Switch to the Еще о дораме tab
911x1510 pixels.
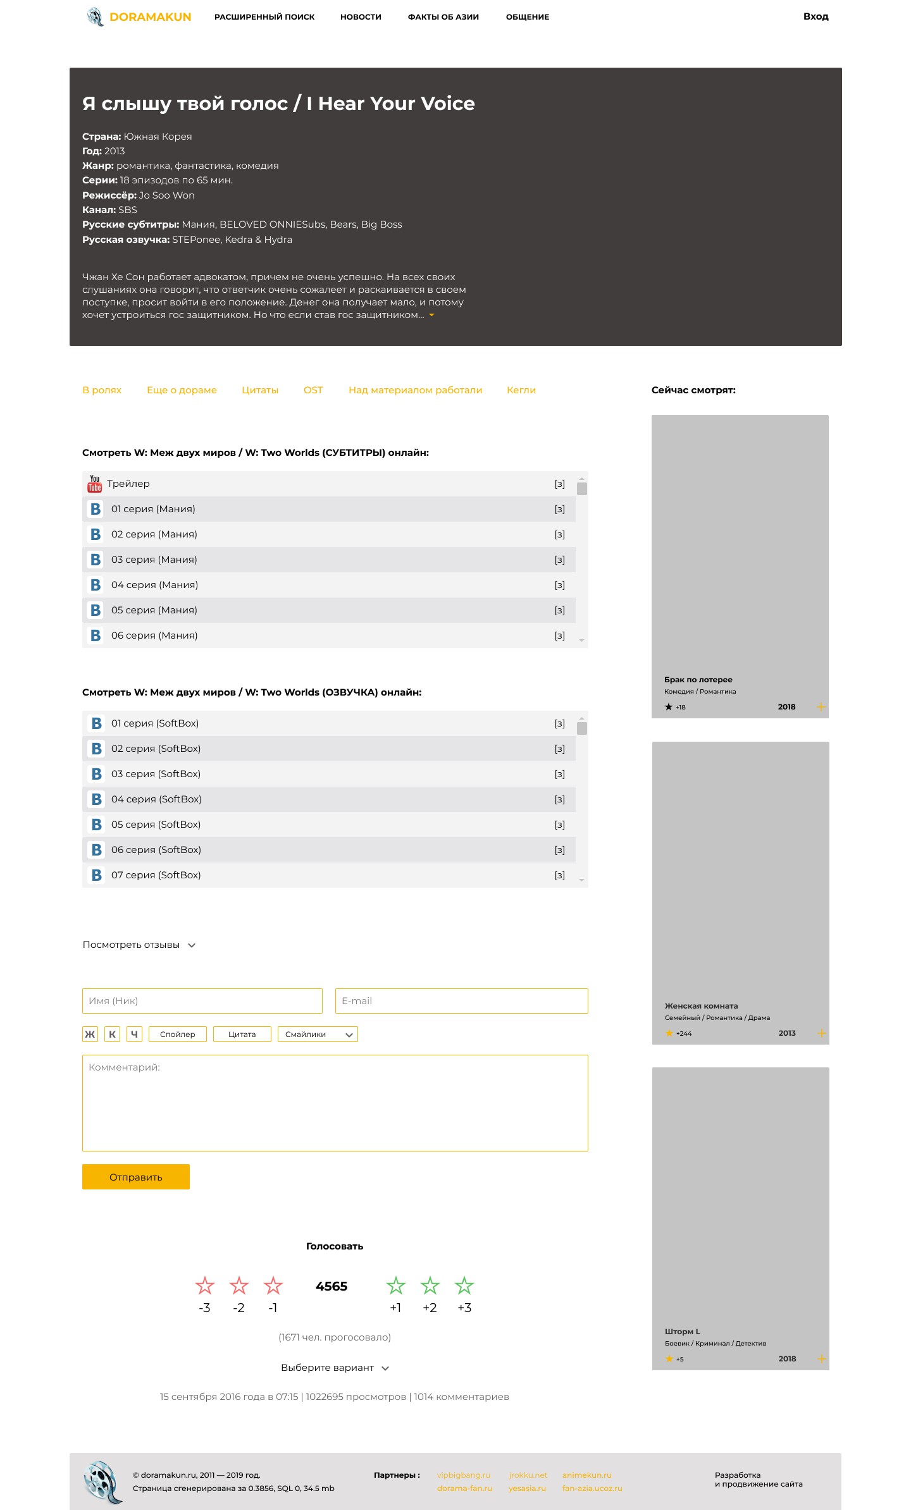[182, 390]
